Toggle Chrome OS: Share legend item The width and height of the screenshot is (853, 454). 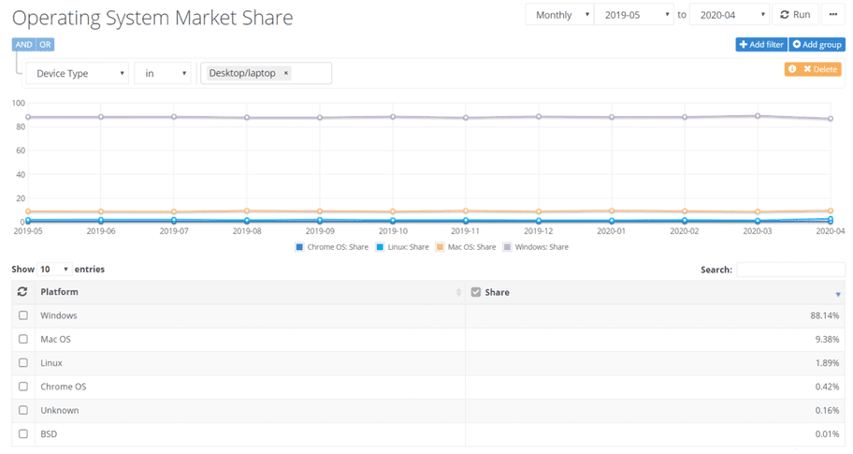pos(332,247)
